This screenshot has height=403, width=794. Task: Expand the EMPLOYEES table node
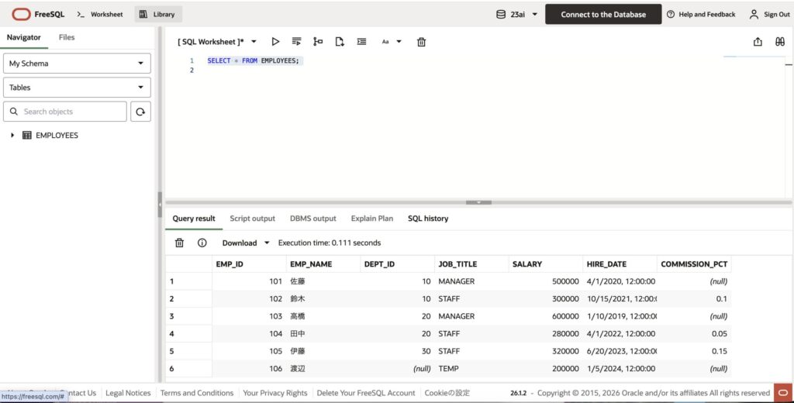coord(12,135)
